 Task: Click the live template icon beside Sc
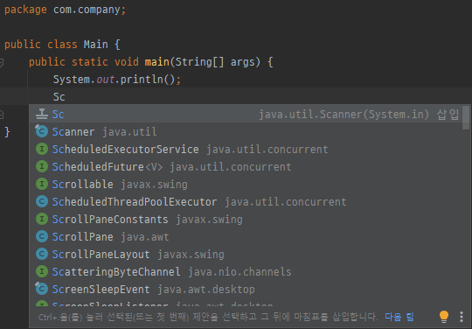(x=42, y=114)
